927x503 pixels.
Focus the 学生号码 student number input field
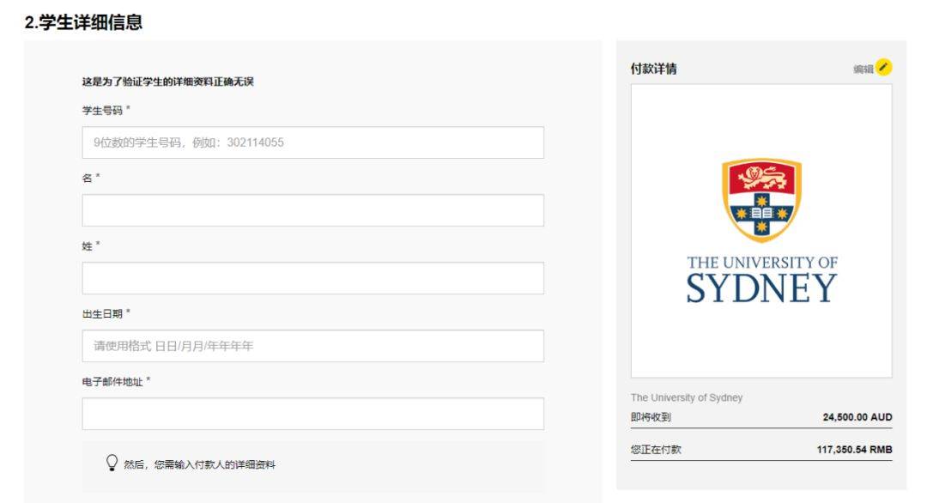[312, 142]
